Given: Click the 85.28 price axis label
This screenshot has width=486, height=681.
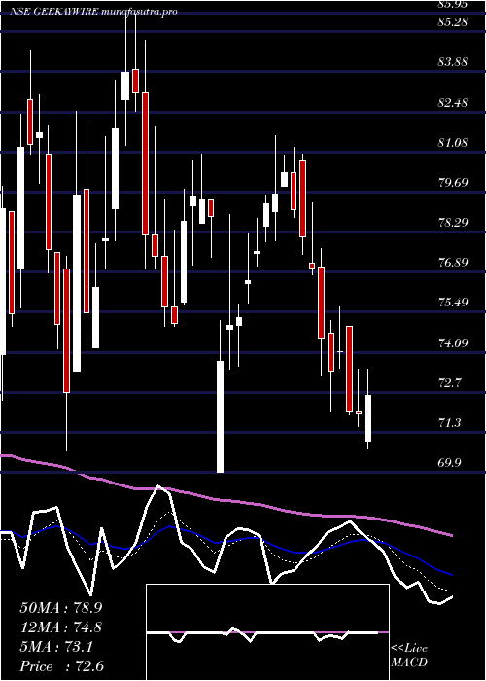Looking at the screenshot, I should point(453,21).
